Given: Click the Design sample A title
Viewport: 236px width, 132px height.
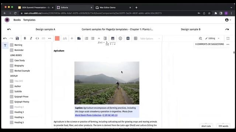Looking at the screenshot, I should 45,29.
